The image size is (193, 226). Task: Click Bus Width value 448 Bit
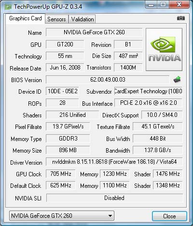click(x=158, y=139)
